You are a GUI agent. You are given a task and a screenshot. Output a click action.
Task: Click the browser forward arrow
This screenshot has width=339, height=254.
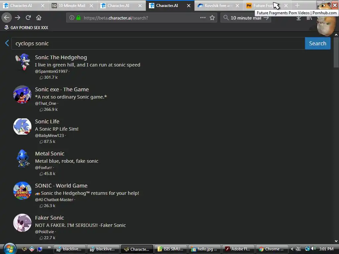pyautogui.click(x=18, y=18)
